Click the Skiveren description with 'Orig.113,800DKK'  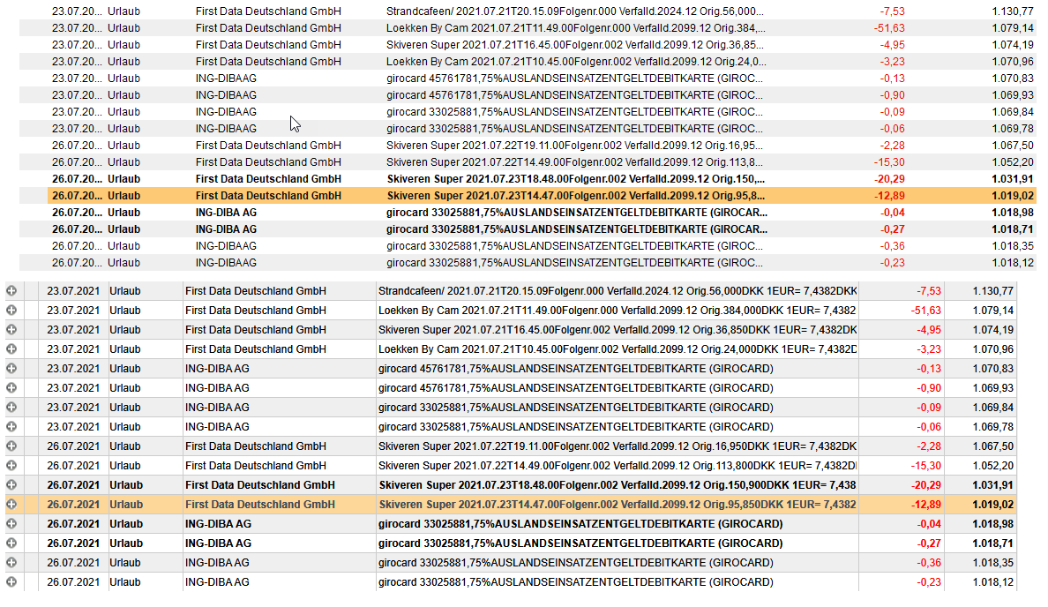click(618, 465)
